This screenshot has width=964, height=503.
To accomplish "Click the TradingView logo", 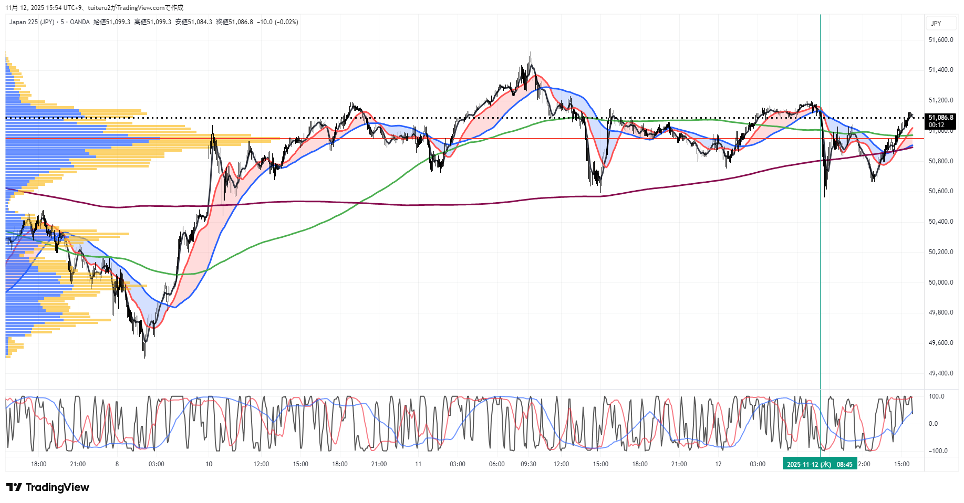I will [x=48, y=487].
